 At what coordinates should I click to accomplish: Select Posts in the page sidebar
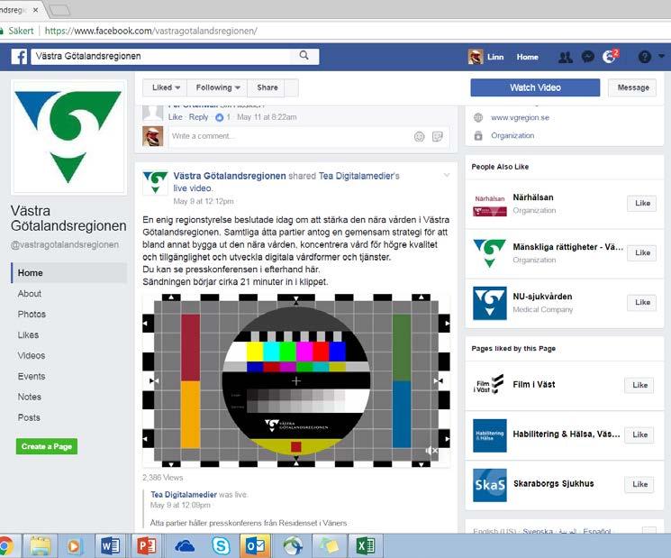(x=29, y=417)
